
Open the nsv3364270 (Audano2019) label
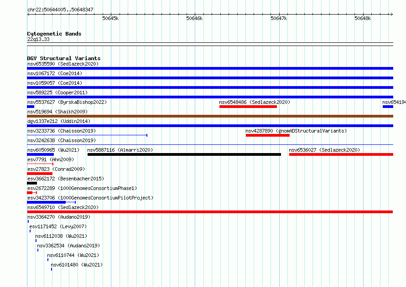59,217
